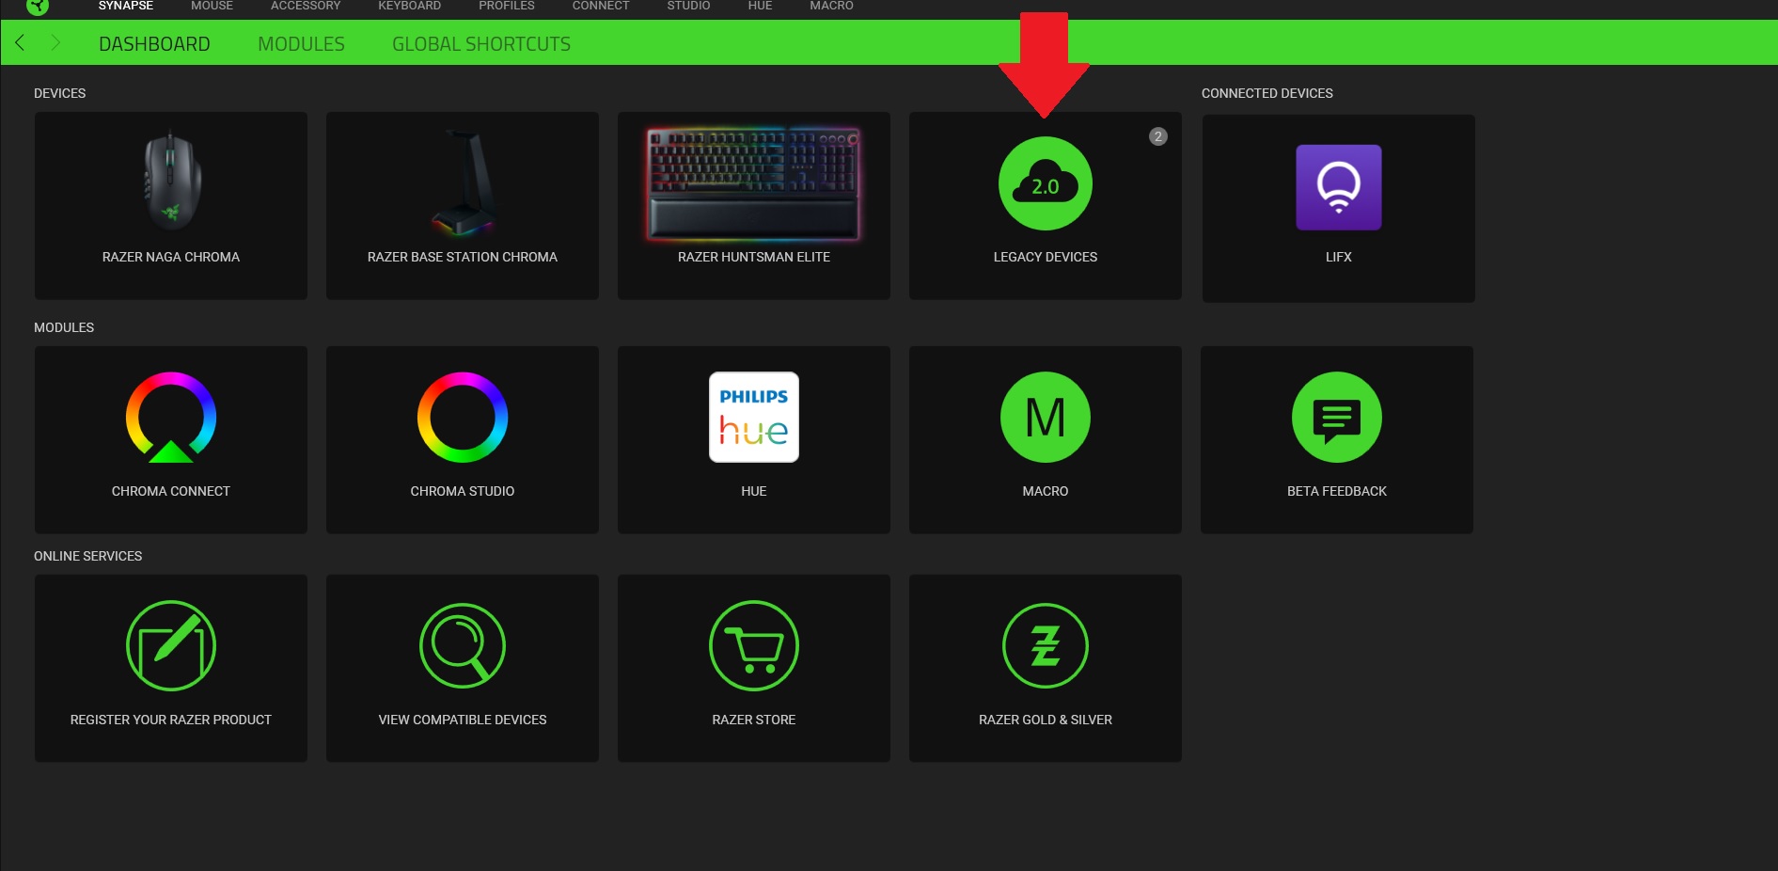Open the Razer Store cart icon
The image size is (1778, 871).
click(754, 645)
